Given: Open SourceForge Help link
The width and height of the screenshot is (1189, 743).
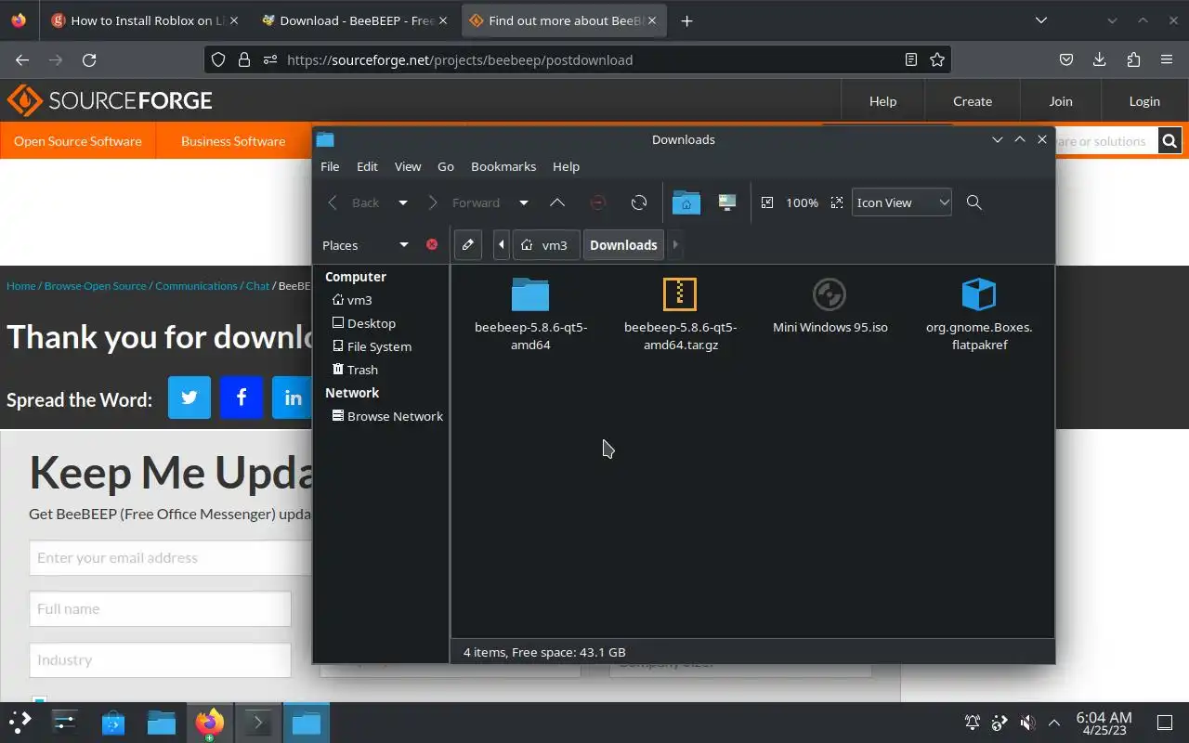Looking at the screenshot, I should (882, 101).
